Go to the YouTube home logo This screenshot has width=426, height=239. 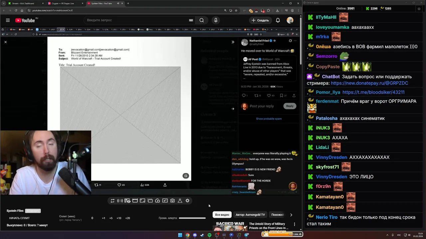pos(25,20)
